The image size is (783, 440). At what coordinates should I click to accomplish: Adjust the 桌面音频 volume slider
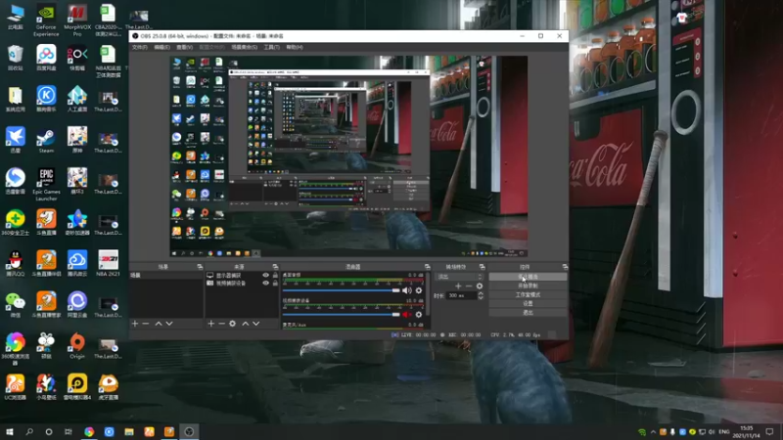[341, 290]
